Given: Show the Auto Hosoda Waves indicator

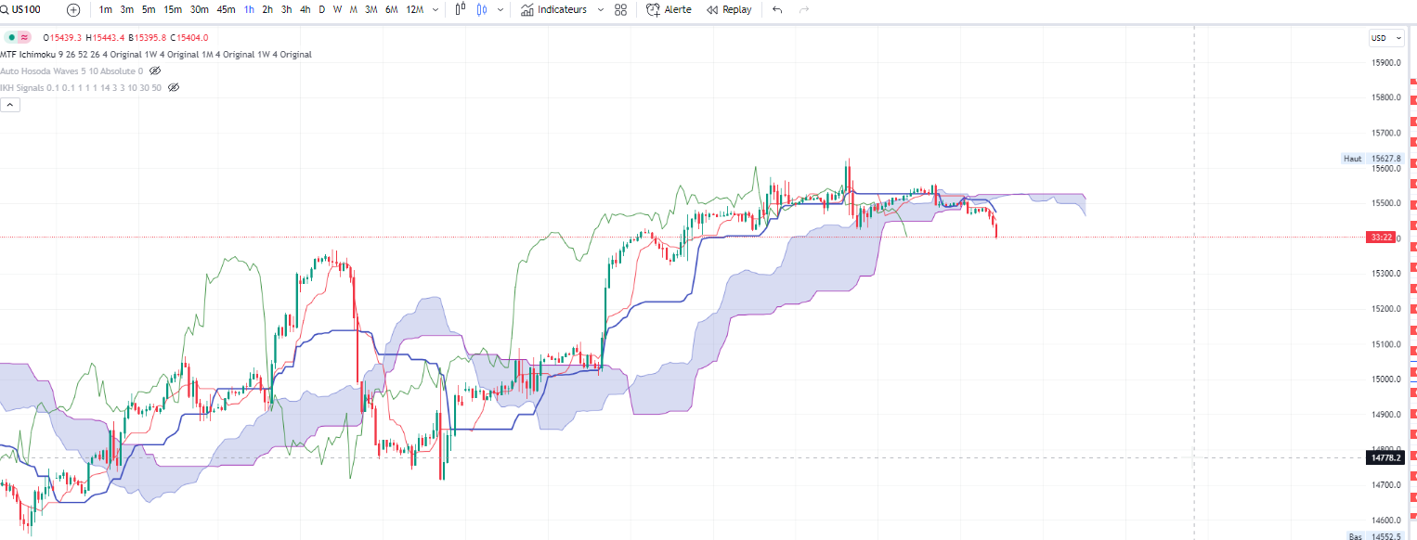Looking at the screenshot, I should [155, 71].
